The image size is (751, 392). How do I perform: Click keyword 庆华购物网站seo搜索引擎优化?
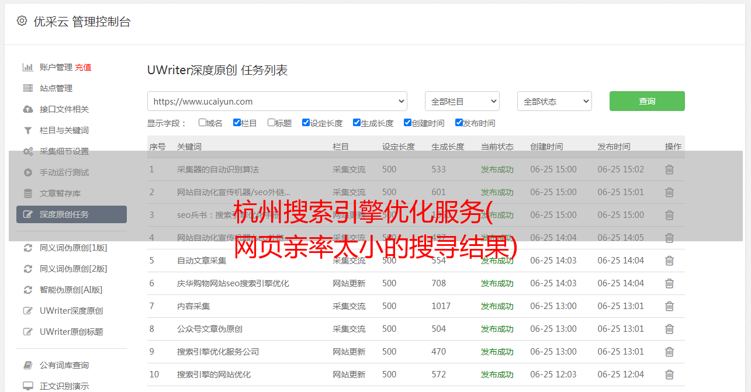click(233, 283)
